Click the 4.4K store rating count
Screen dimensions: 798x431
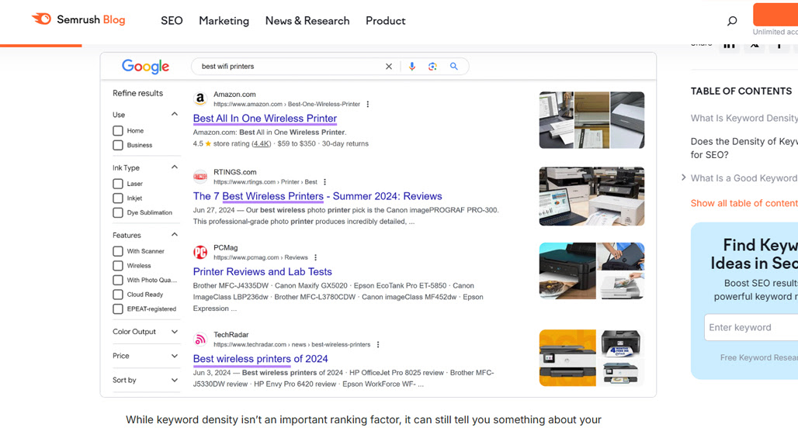pyautogui.click(x=261, y=144)
